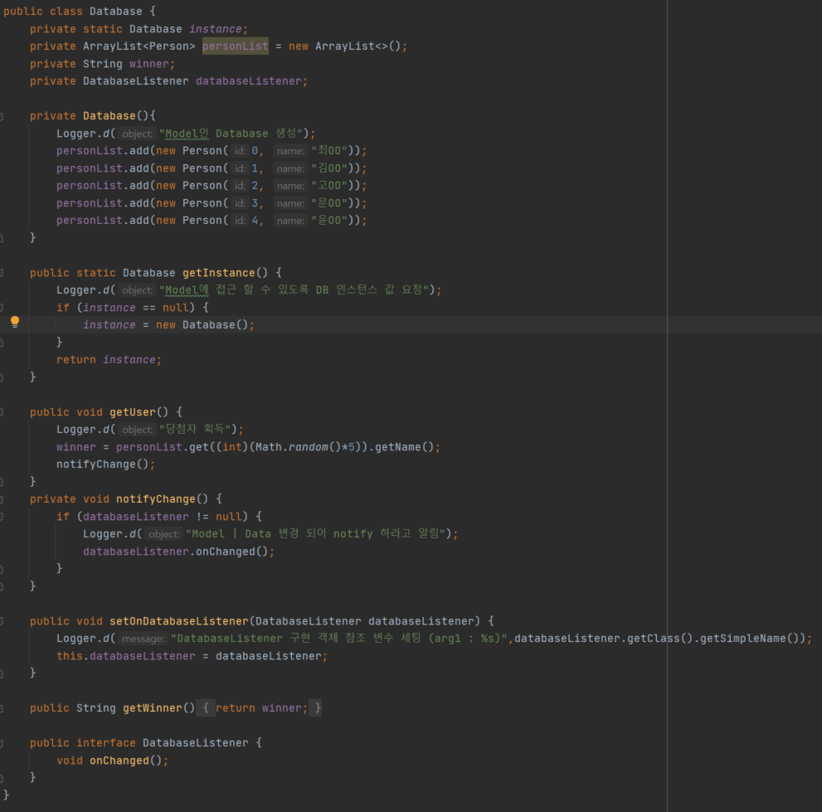Click the notifyChange() call inside getUser
The image size is (822, 812).
click(103, 464)
